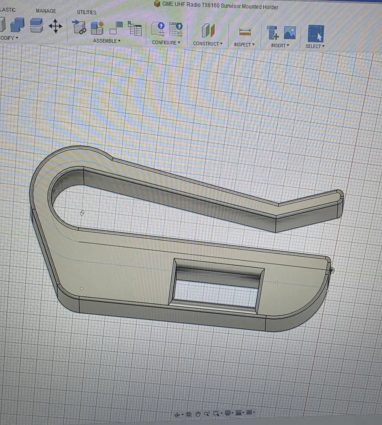Switch to the MANAGE tab
Viewport: 382px width, 425px height.
[x=46, y=11]
